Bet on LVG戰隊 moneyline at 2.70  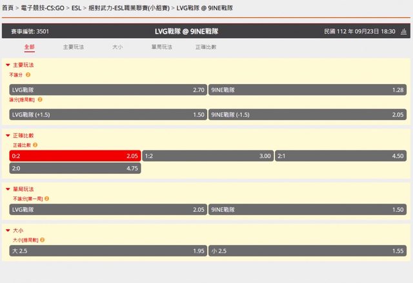point(108,90)
